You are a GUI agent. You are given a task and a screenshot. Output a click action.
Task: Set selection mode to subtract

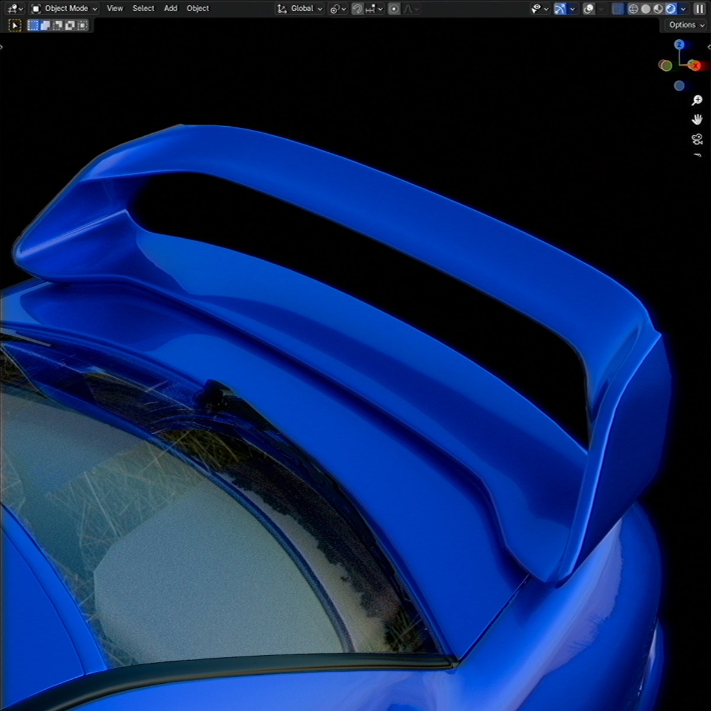coord(57,25)
